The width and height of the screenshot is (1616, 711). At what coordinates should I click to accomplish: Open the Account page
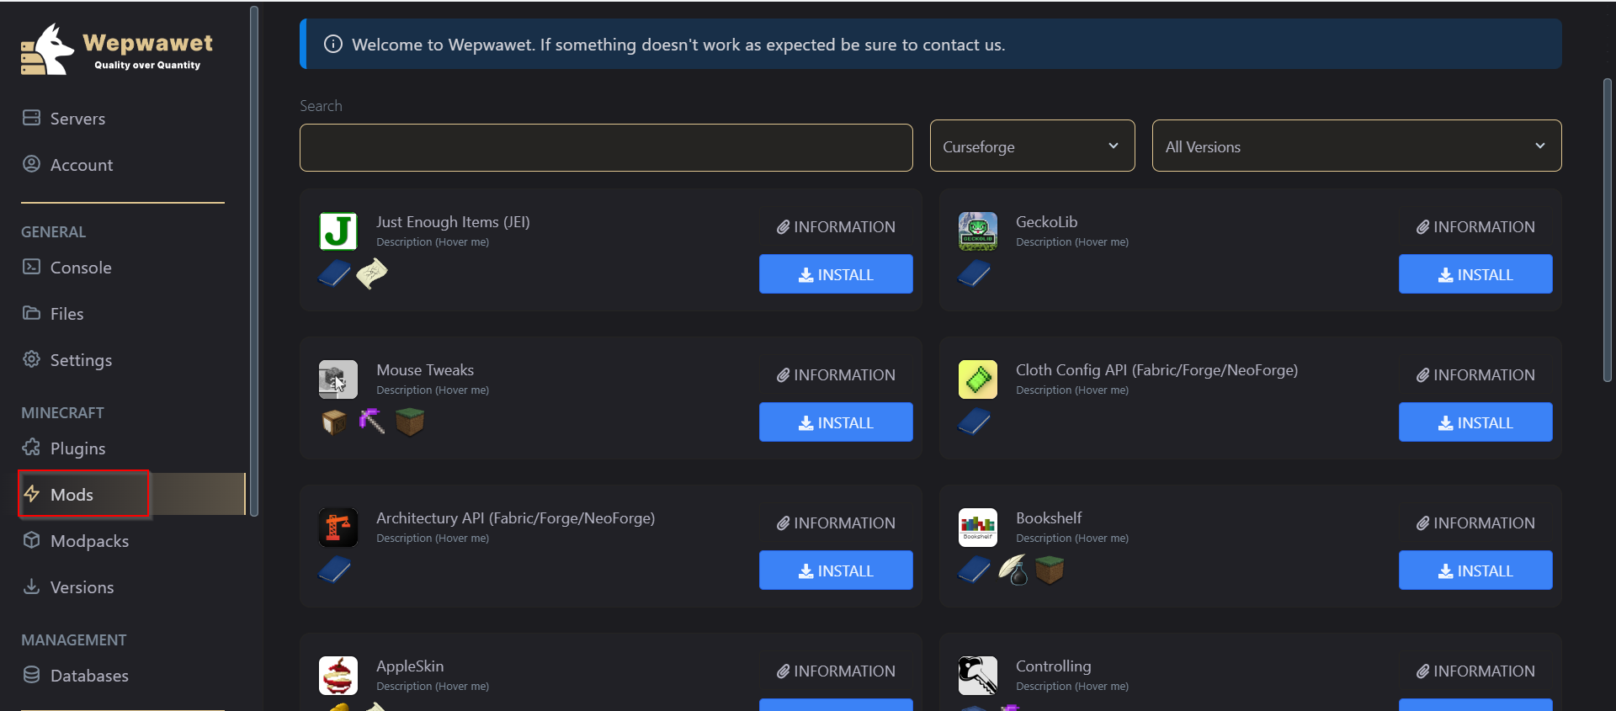67,165
